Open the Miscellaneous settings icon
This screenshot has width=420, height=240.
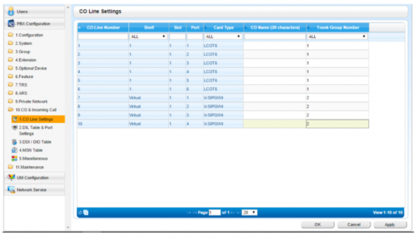[14, 157]
